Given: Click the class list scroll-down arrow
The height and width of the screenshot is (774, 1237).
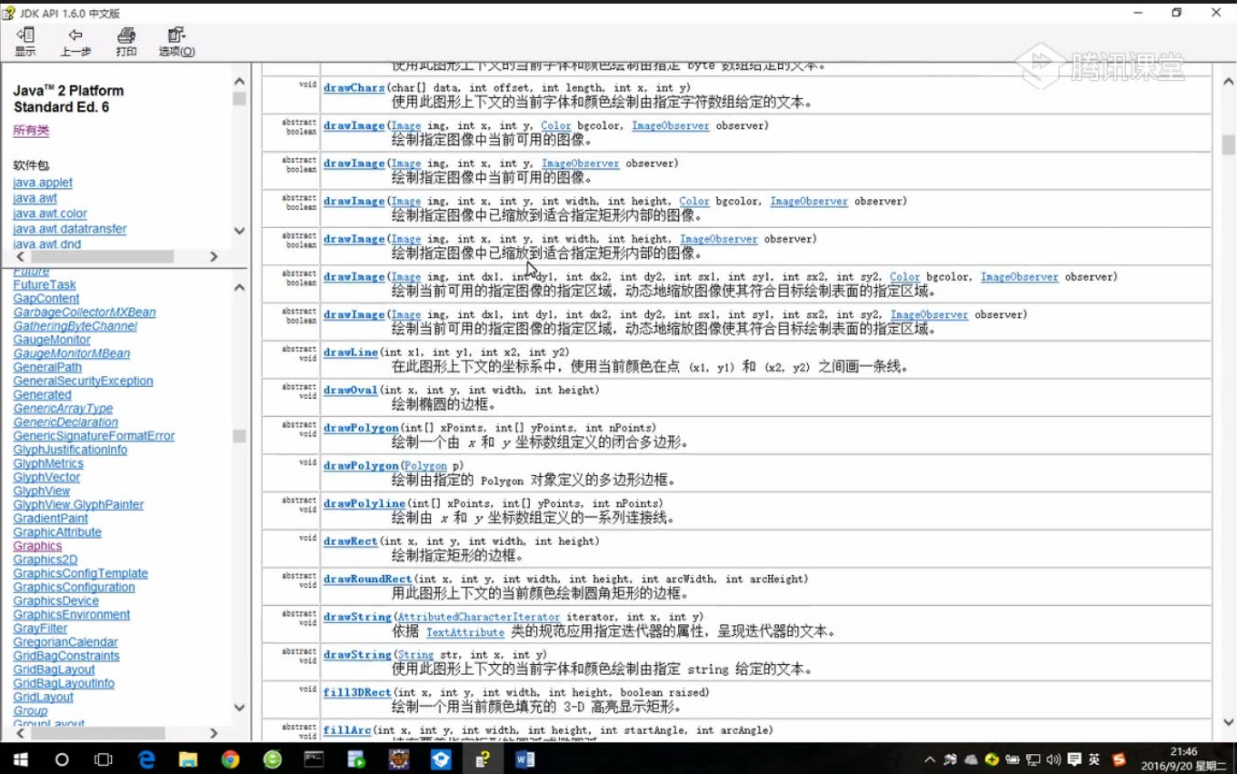Looking at the screenshot, I should click(x=239, y=708).
